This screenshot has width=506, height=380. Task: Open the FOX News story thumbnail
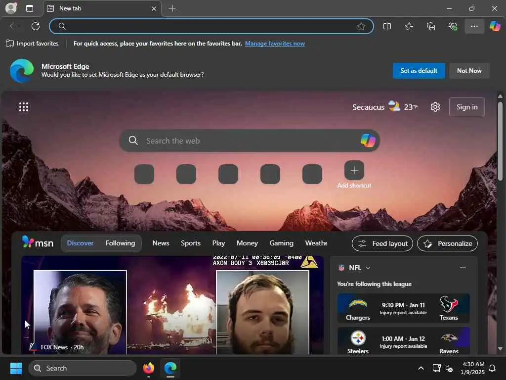172,305
